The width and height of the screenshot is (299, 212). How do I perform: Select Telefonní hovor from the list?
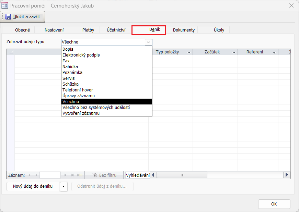[78, 90]
